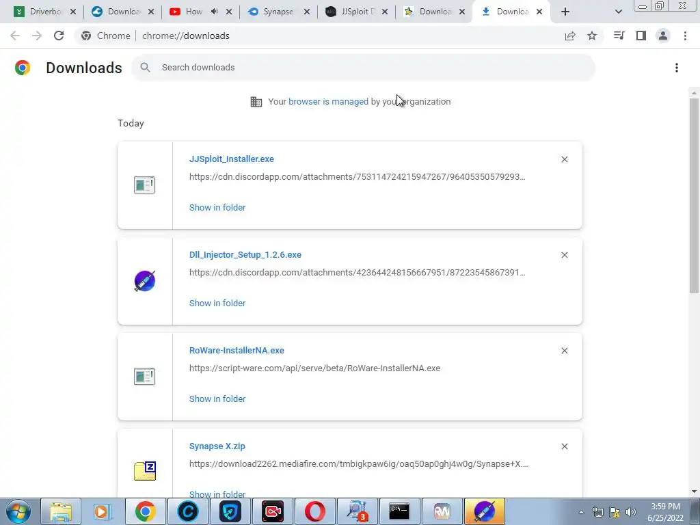Click the Dll Injector syringe file icon
Image resolution: width=700 pixels, height=525 pixels.
tap(145, 281)
